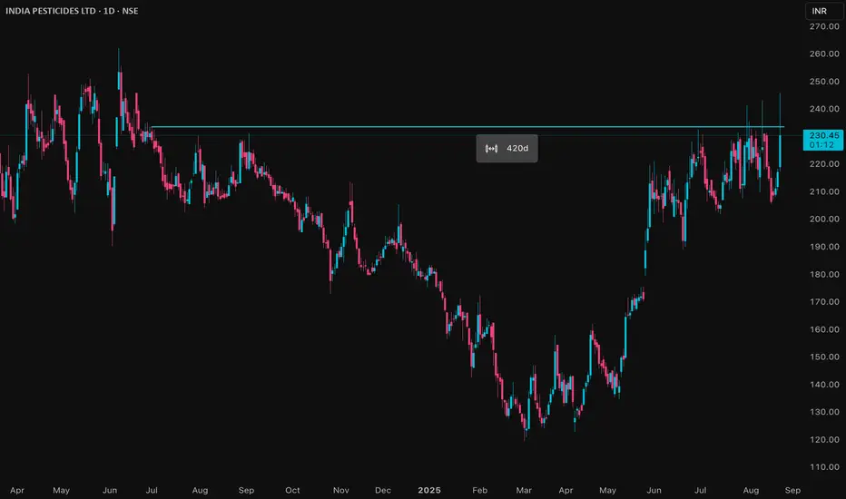846x499 pixels.
Task: Click the 170.00 price axis label
Action: click(824, 301)
